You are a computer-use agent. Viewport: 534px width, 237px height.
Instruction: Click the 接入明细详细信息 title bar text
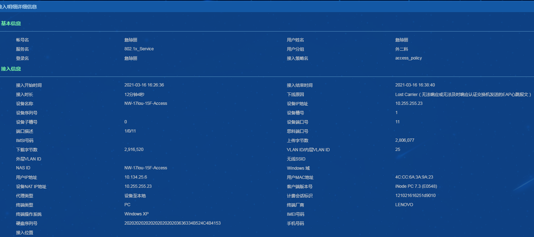pyautogui.click(x=18, y=7)
